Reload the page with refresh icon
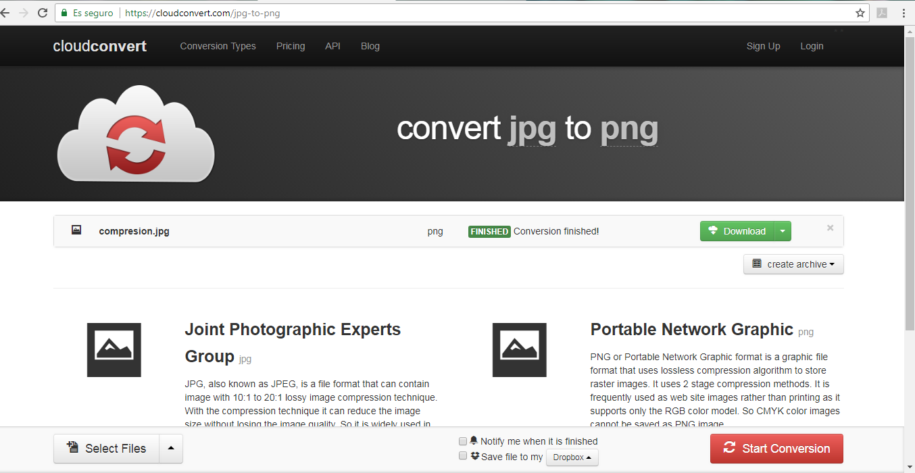915x473 pixels. [x=43, y=13]
